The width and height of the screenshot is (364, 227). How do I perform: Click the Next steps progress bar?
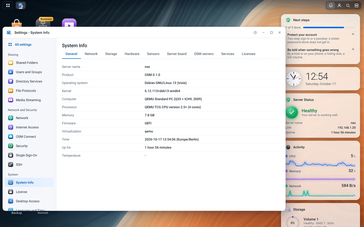[x=329, y=27]
